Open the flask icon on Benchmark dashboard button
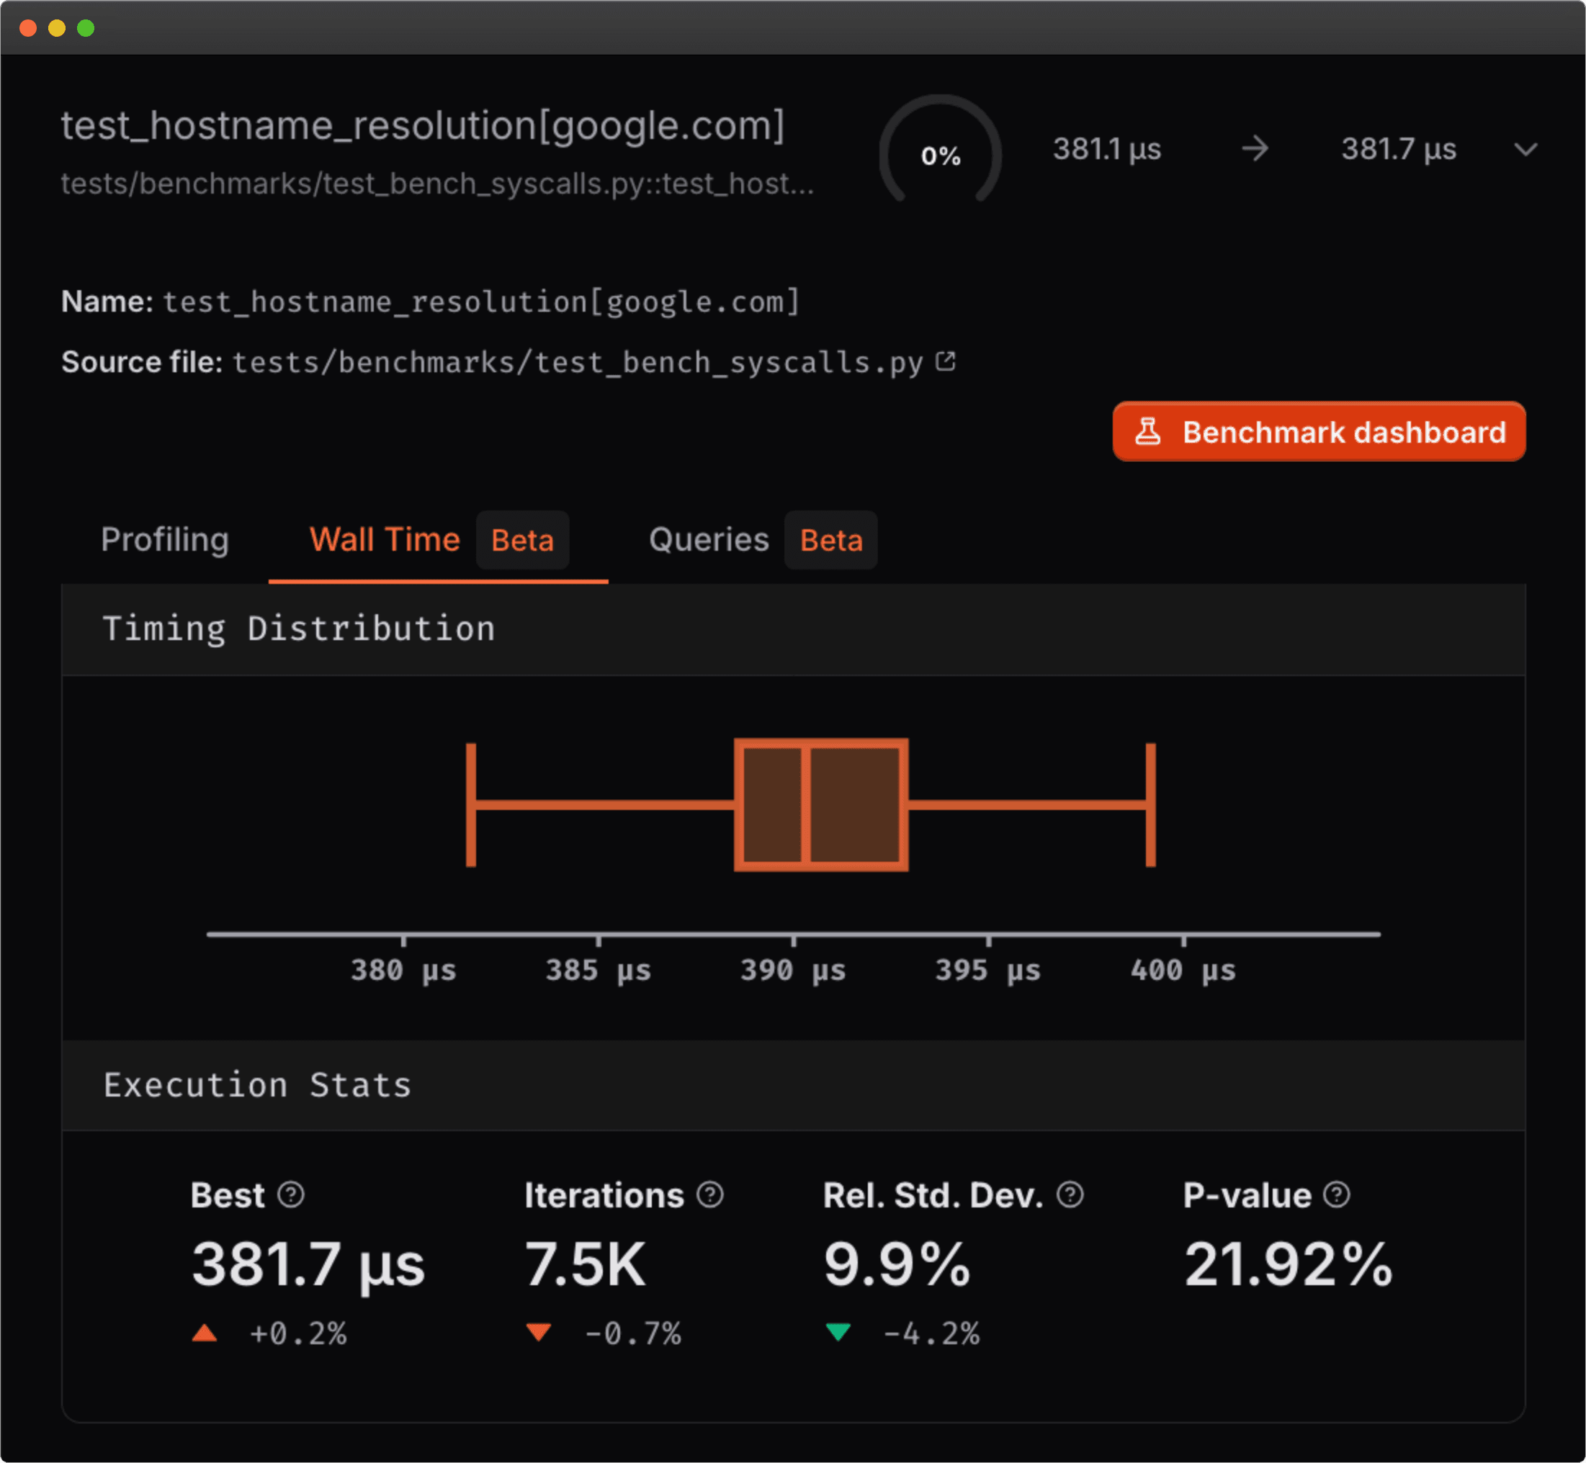The image size is (1586, 1463). [x=1150, y=431]
